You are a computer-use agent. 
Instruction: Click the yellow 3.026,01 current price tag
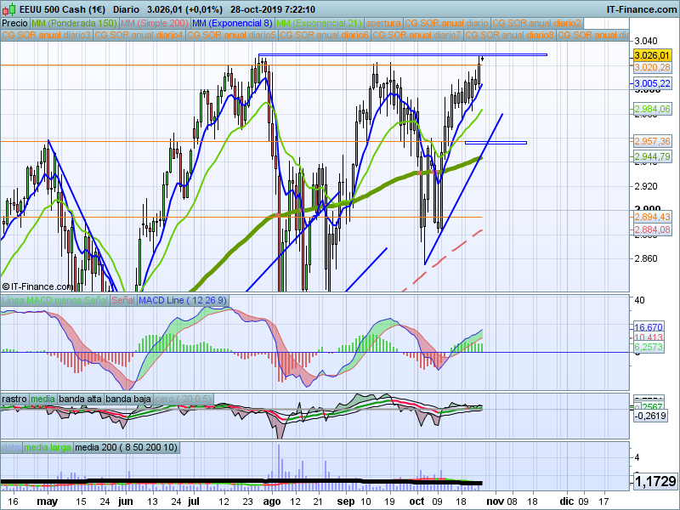pyautogui.click(x=653, y=55)
